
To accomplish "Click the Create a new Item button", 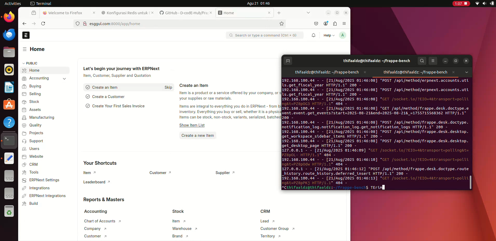I will pos(198,135).
